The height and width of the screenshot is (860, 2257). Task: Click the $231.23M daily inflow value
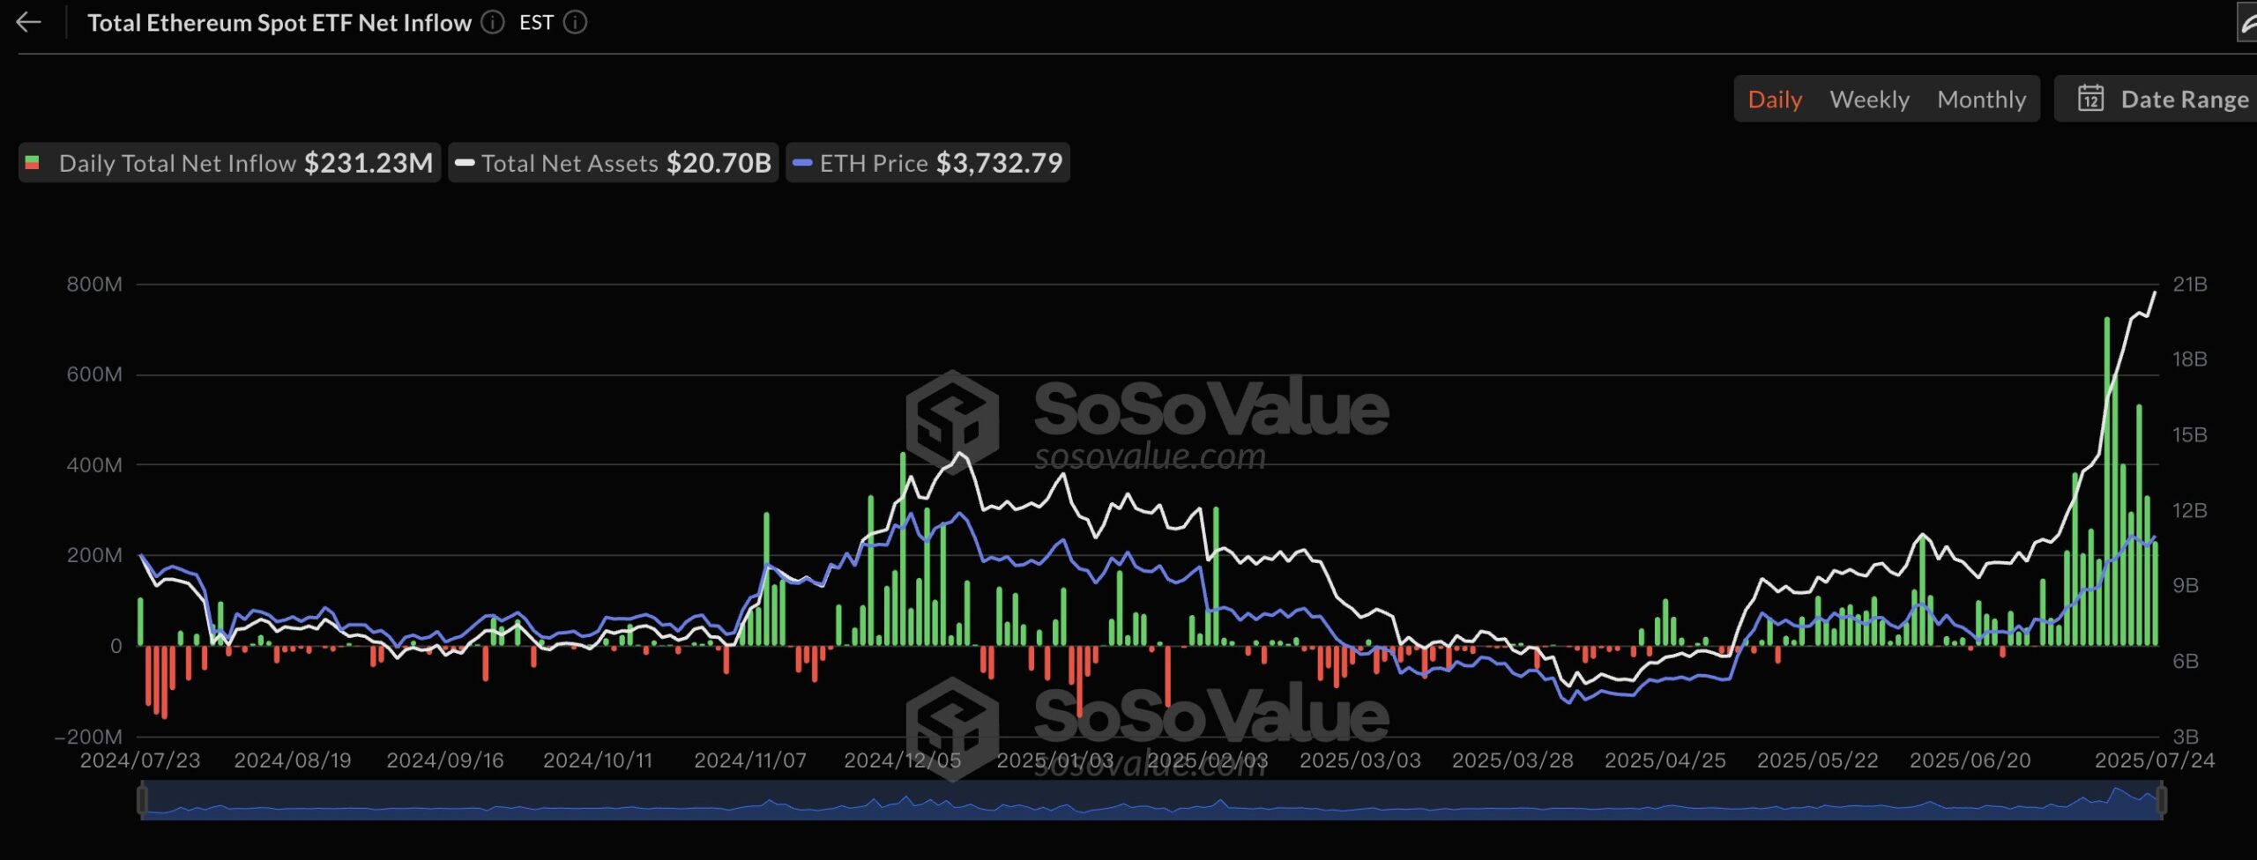[x=369, y=163]
